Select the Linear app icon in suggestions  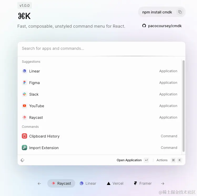tap(24, 71)
